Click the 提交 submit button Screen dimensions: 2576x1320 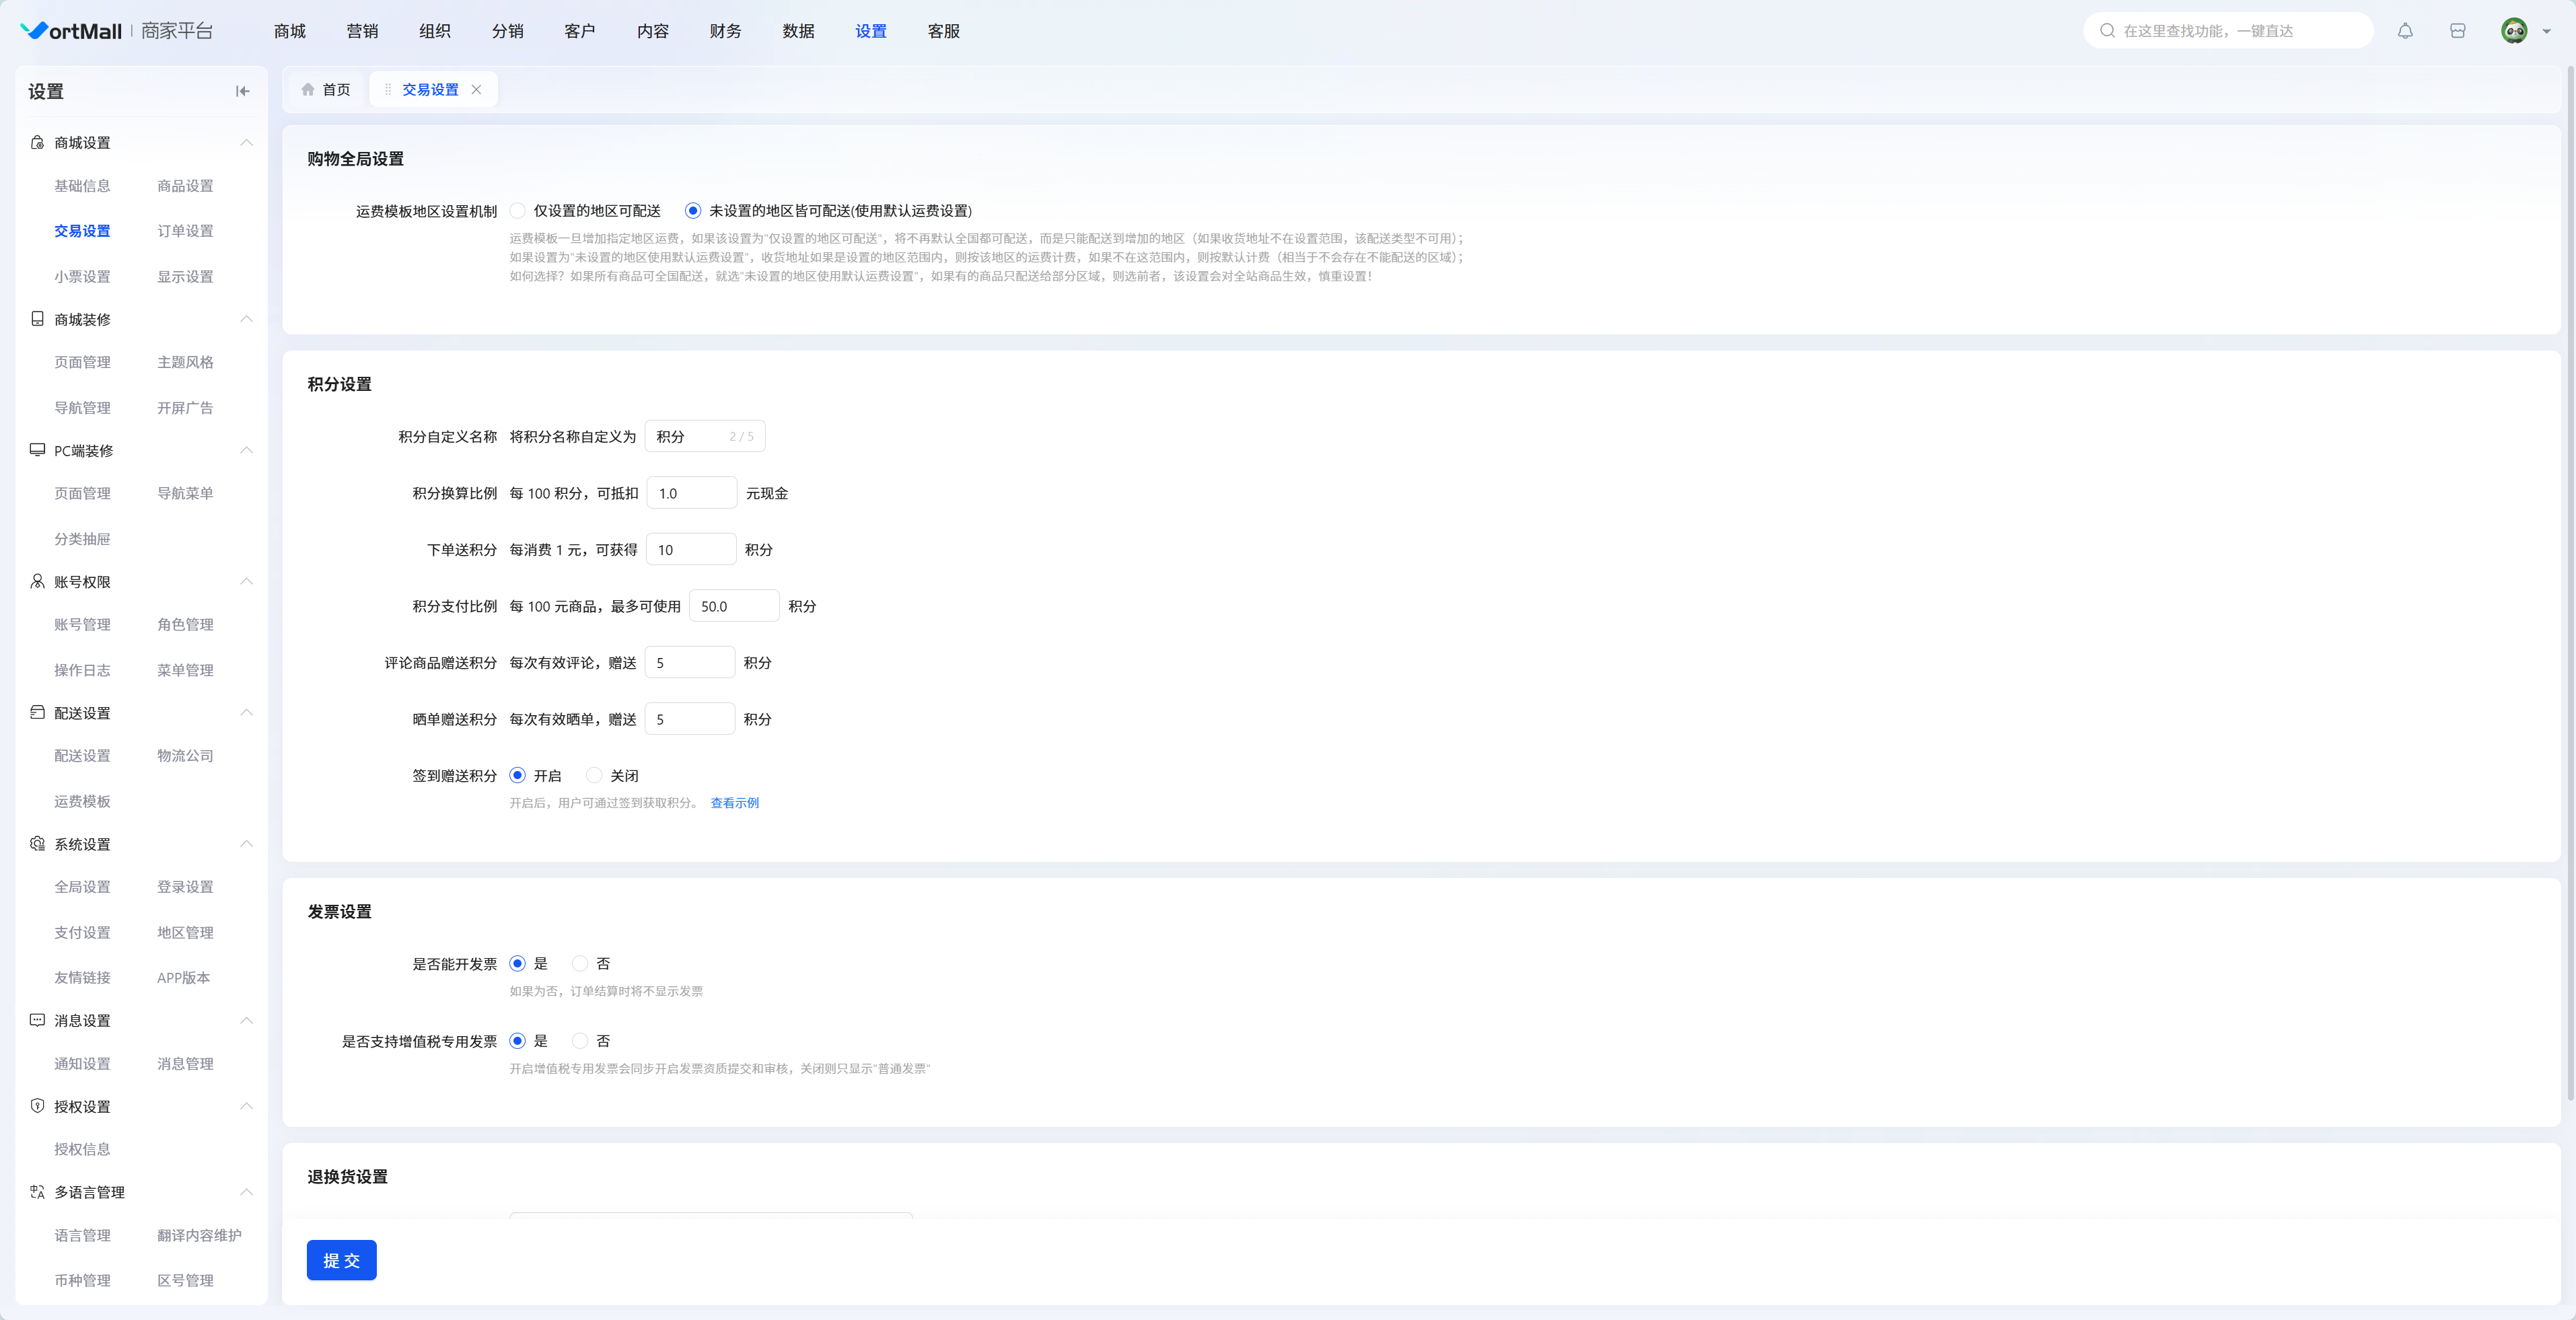click(341, 1260)
